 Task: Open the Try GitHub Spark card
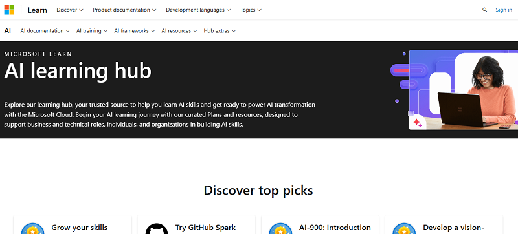pos(196,225)
